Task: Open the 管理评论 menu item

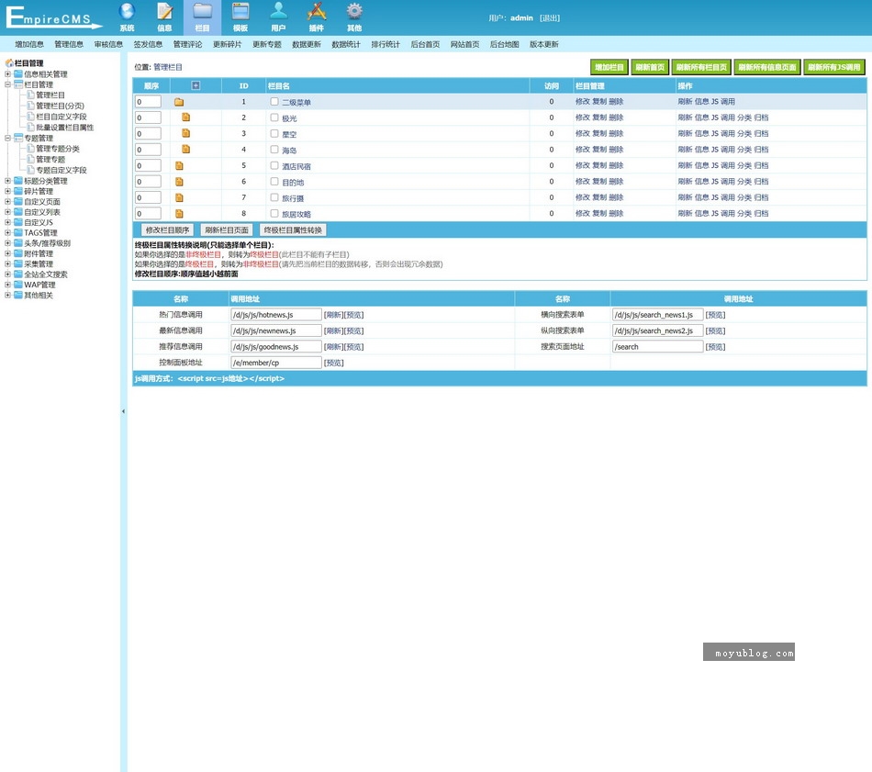Action: click(188, 44)
